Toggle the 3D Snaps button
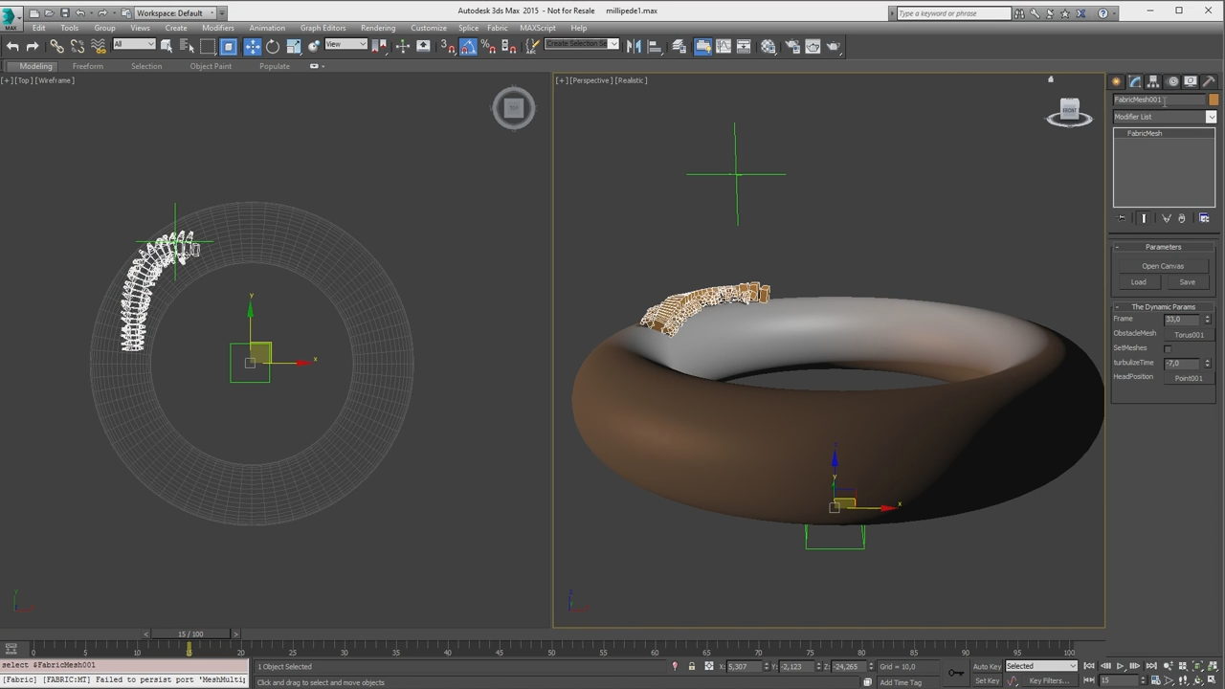This screenshot has height=689, width=1225. point(447,46)
